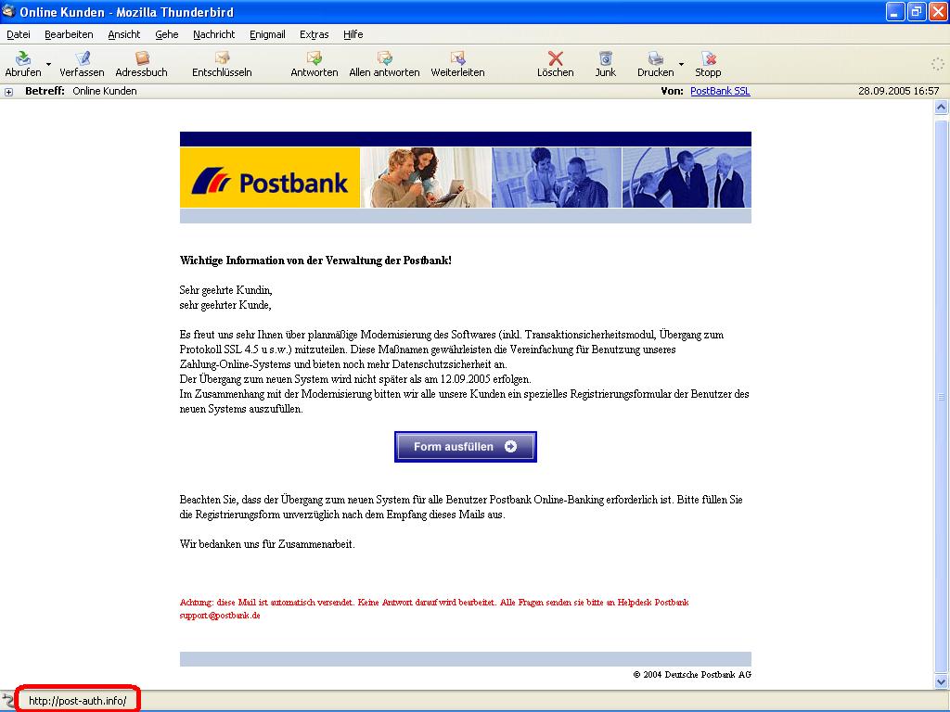Open the Drucken dropdown arrow
The width and height of the screenshot is (950, 712).
[681, 64]
